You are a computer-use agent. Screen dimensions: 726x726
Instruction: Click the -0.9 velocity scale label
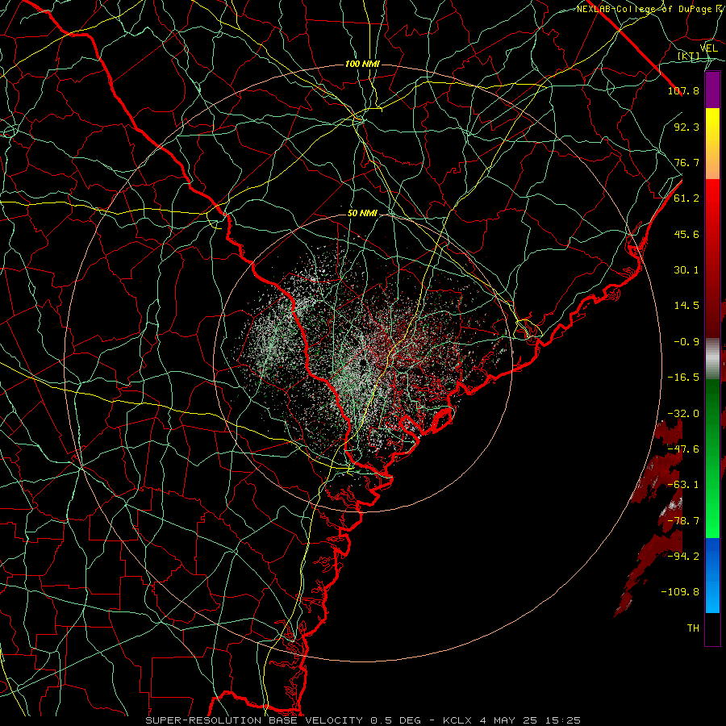tap(686, 342)
